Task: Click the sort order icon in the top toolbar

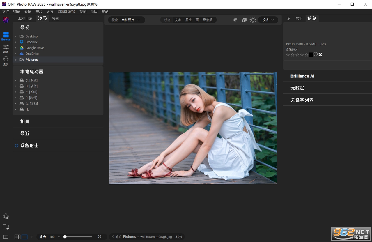Action: click(235, 20)
